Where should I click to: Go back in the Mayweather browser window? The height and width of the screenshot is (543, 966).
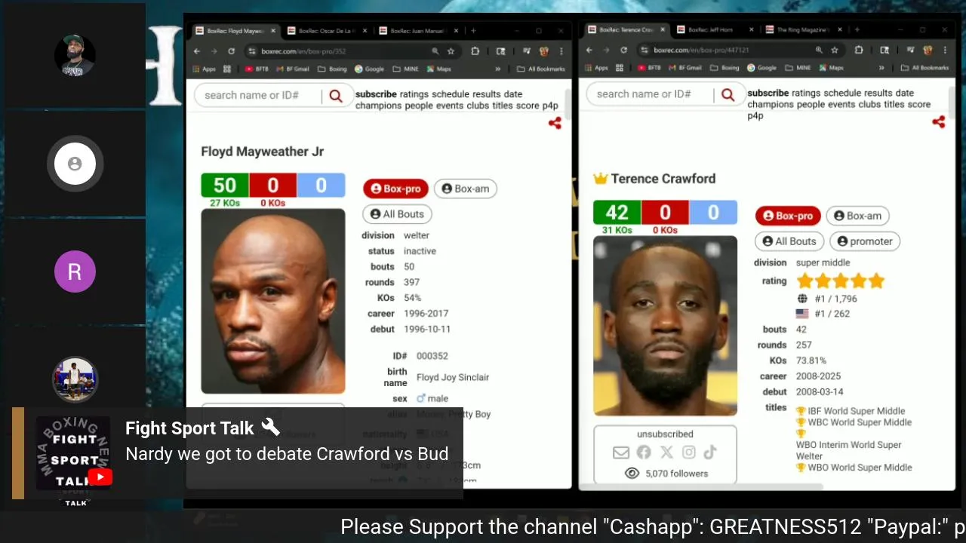point(197,51)
